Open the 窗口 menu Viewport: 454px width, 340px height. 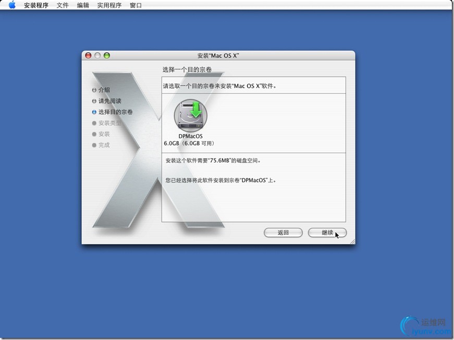click(136, 5)
